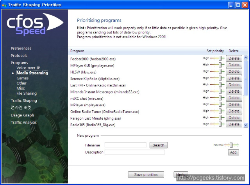Select Media Streaming category
Viewport: 250px width, 185px height.
(32, 73)
